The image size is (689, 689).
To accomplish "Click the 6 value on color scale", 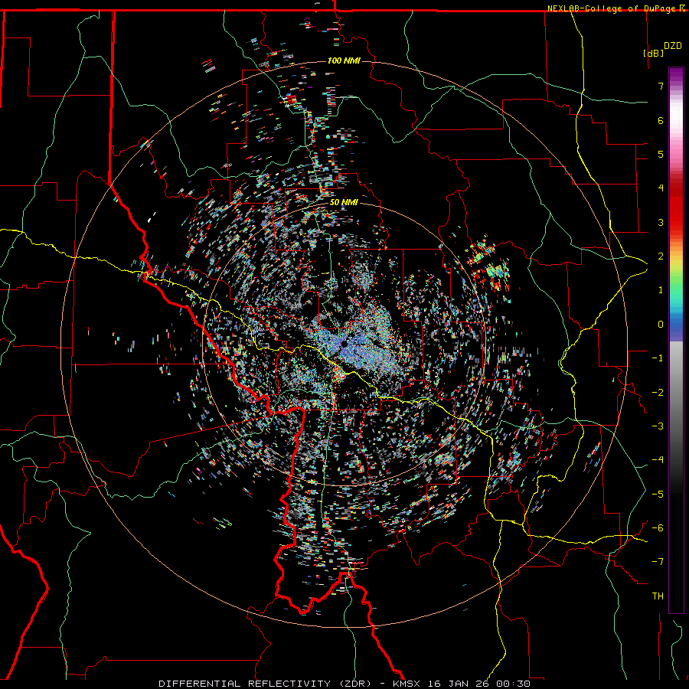I will pyautogui.click(x=661, y=120).
